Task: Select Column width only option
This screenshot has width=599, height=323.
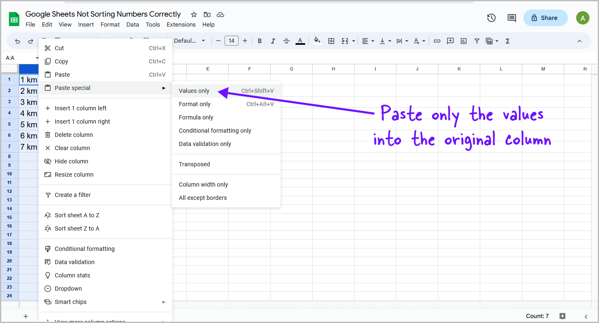Action: coord(226,185)
